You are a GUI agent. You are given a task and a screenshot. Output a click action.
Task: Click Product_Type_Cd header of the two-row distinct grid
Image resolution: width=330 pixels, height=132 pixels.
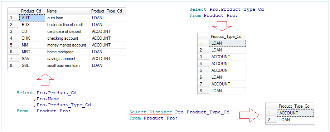coord(296,106)
